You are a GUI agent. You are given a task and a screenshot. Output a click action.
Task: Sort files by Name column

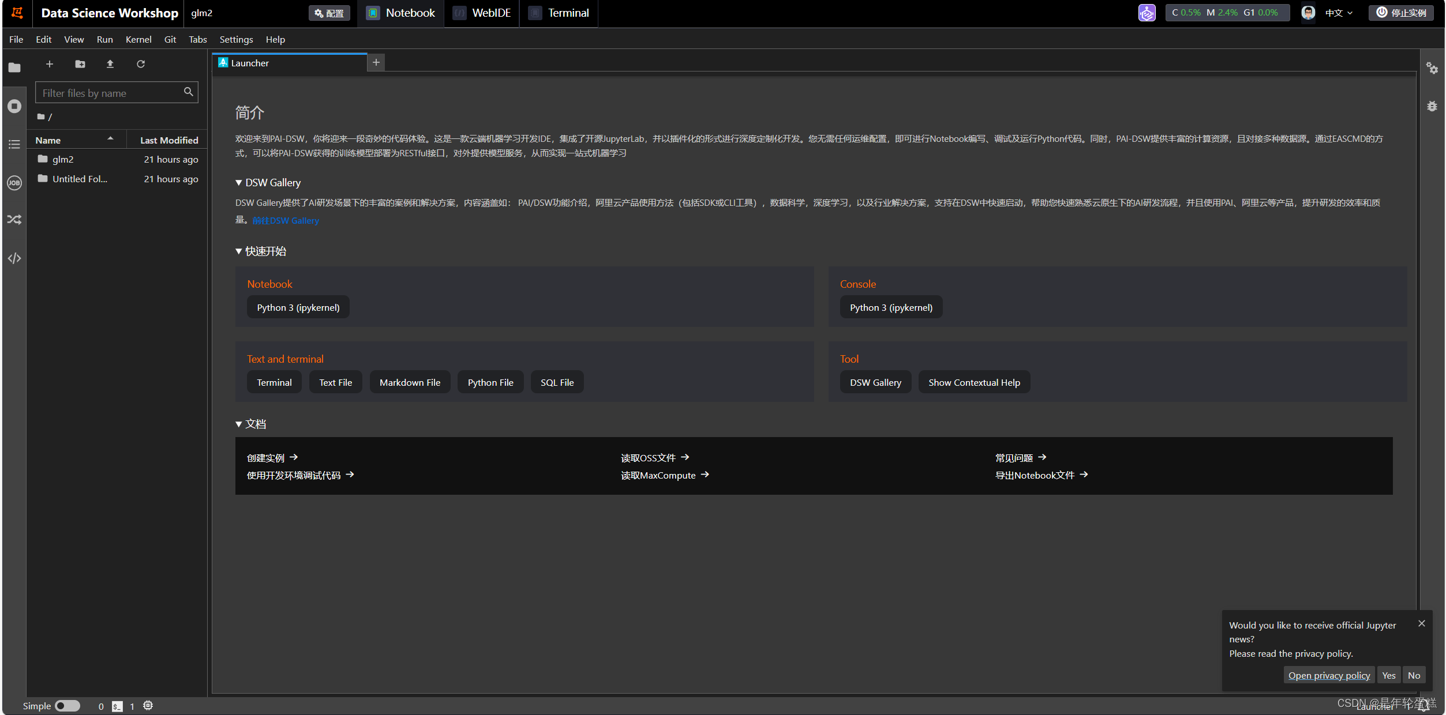tap(77, 140)
